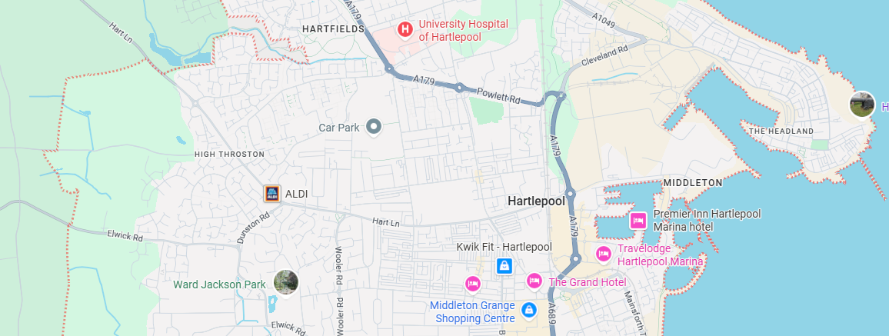The height and width of the screenshot is (336, 889).
Task: Click The Grand Hotel pink bed icon
Action: (x=534, y=281)
